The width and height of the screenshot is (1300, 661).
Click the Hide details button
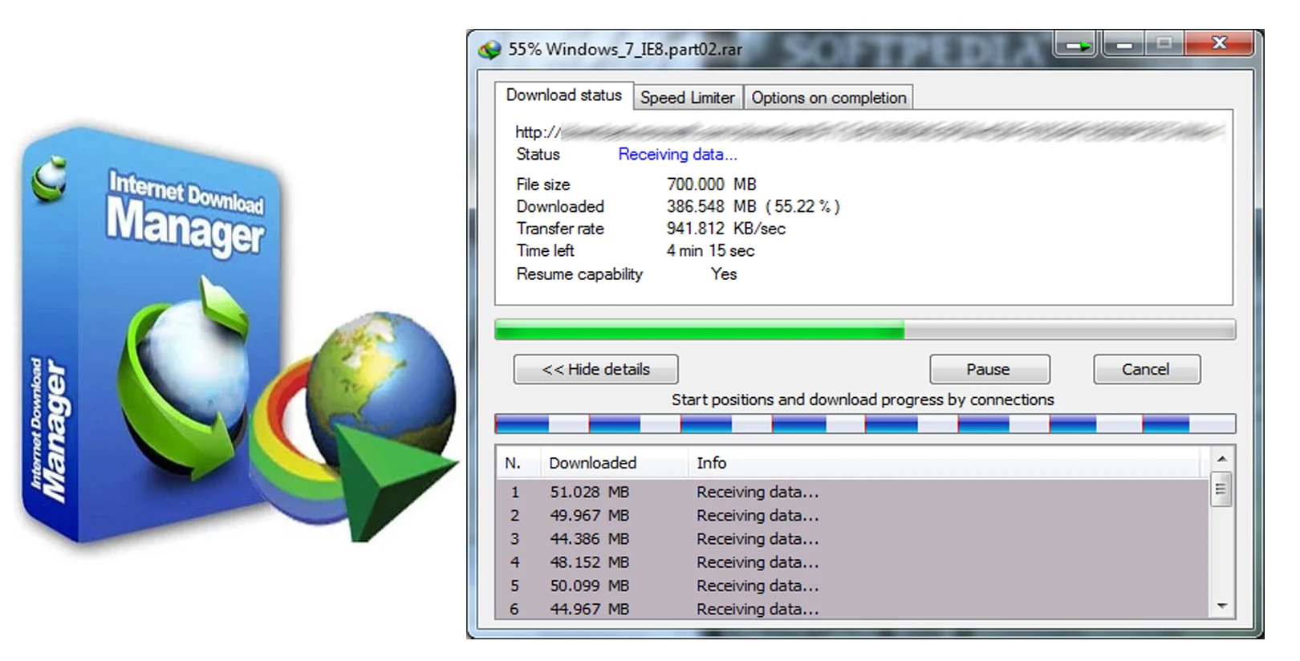coord(595,369)
